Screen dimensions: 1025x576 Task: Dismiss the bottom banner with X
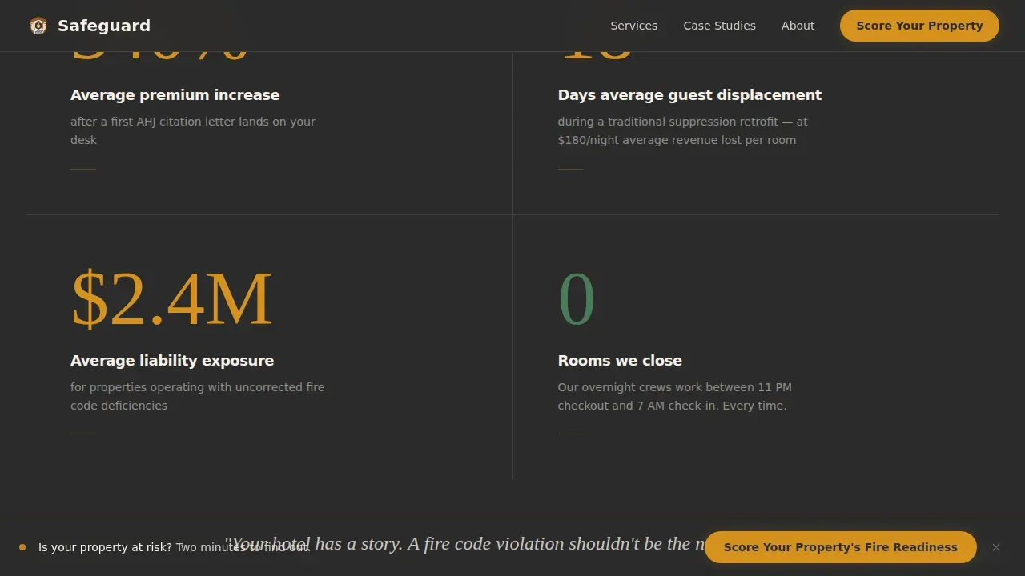point(996,547)
